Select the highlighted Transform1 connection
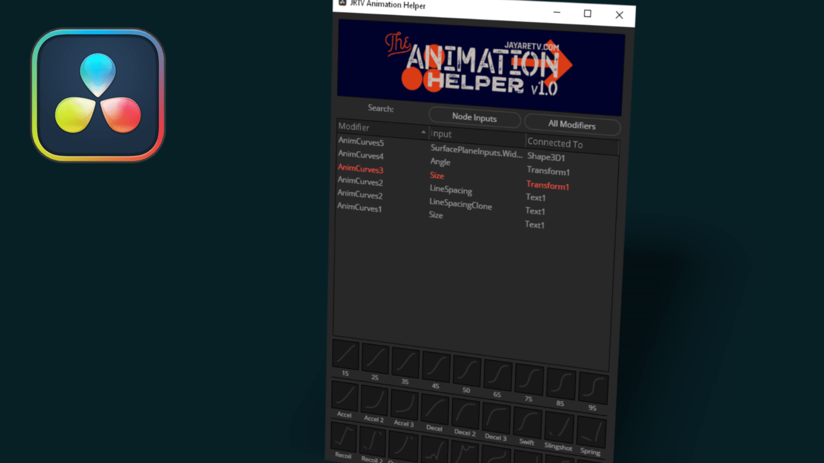Viewport: 824px width, 463px height. [547, 185]
